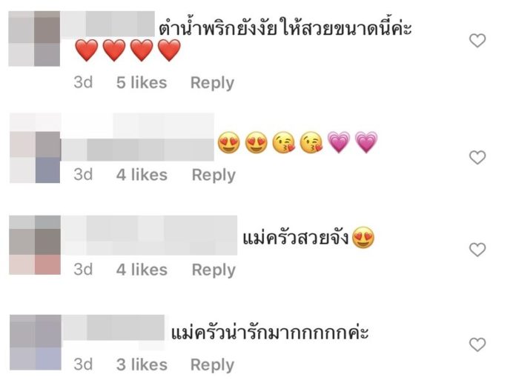
Task: Open blurred username before ตำน้ำพริก comment
Action: [108, 24]
